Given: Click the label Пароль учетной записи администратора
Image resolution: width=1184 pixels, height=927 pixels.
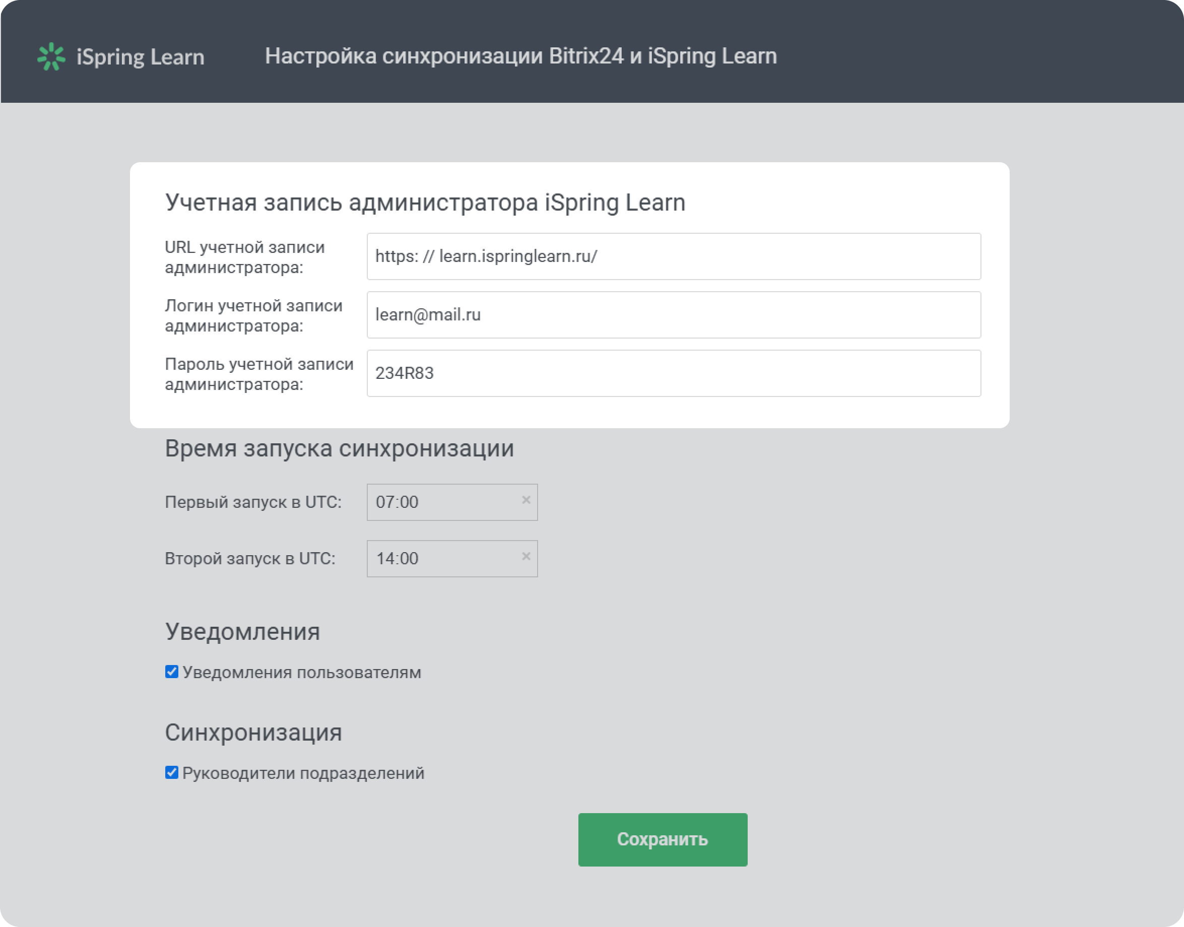Looking at the screenshot, I should [259, 374].
